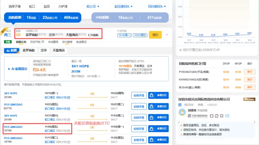This screenshot has width=259, height=145.
Task: Open 深圳市富沃达国际物流科技有限公司 company link
Action: [x=204, y=99]
